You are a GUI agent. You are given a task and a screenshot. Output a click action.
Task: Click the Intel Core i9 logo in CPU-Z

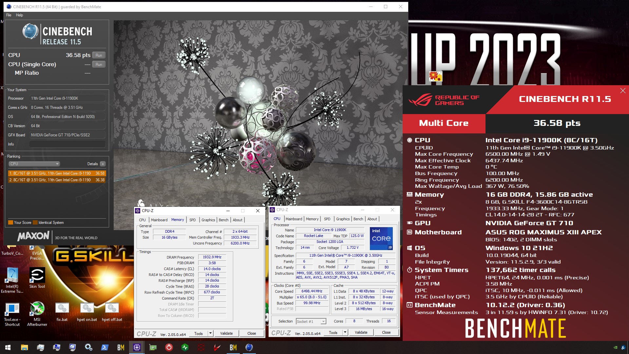click(381, 239)
